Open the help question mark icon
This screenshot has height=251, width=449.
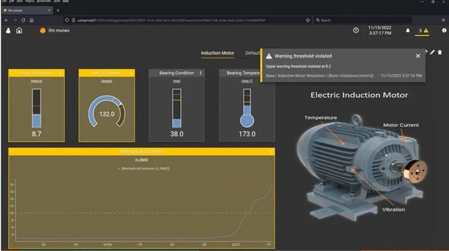[x=356, y=31]
